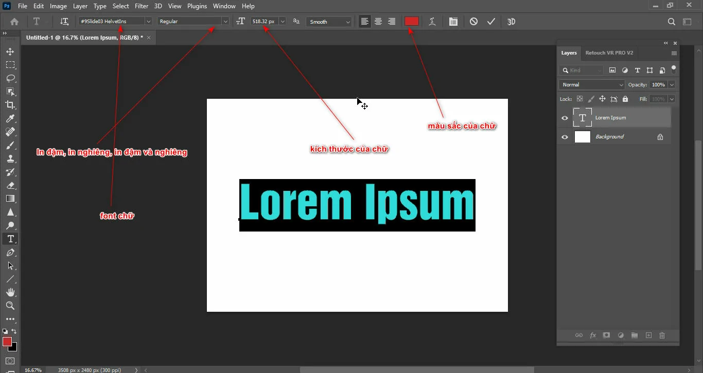
Task: Select the Move tool
Action: (x=10, y=51)
